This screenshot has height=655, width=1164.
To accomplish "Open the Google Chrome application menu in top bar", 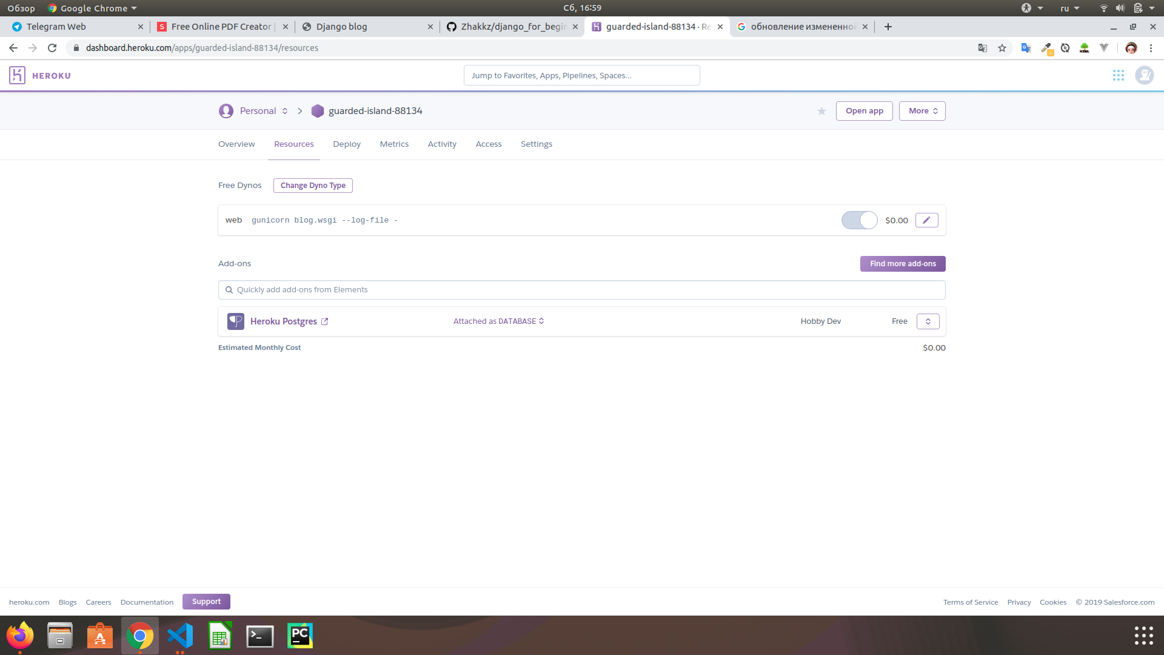I will 92,8.
